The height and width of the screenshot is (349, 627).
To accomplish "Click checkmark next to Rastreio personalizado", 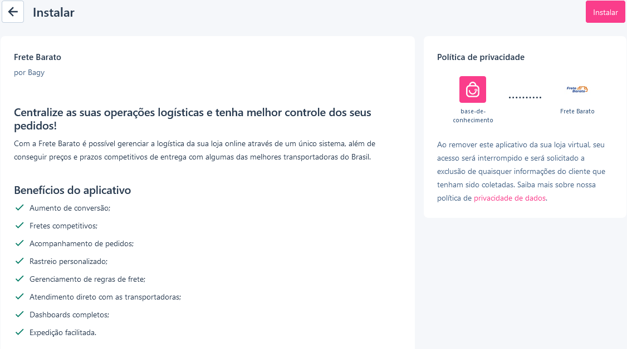I will point(19,261).
